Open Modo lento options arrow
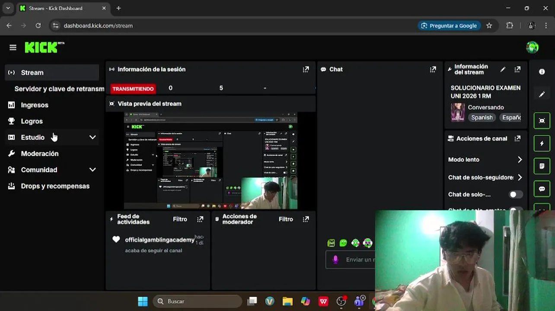The image size is (555, 311). 520,160
